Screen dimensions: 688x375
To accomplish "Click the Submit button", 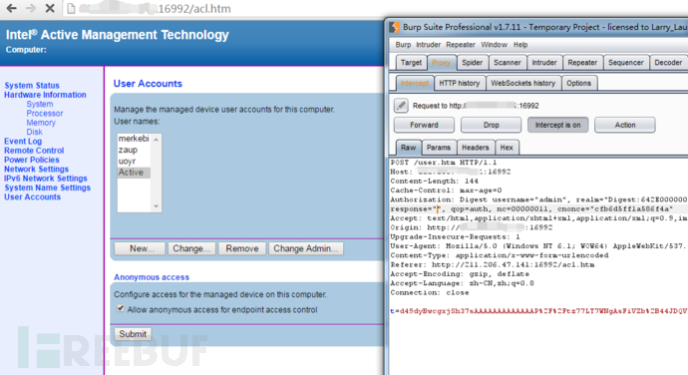I will [133, 334].
